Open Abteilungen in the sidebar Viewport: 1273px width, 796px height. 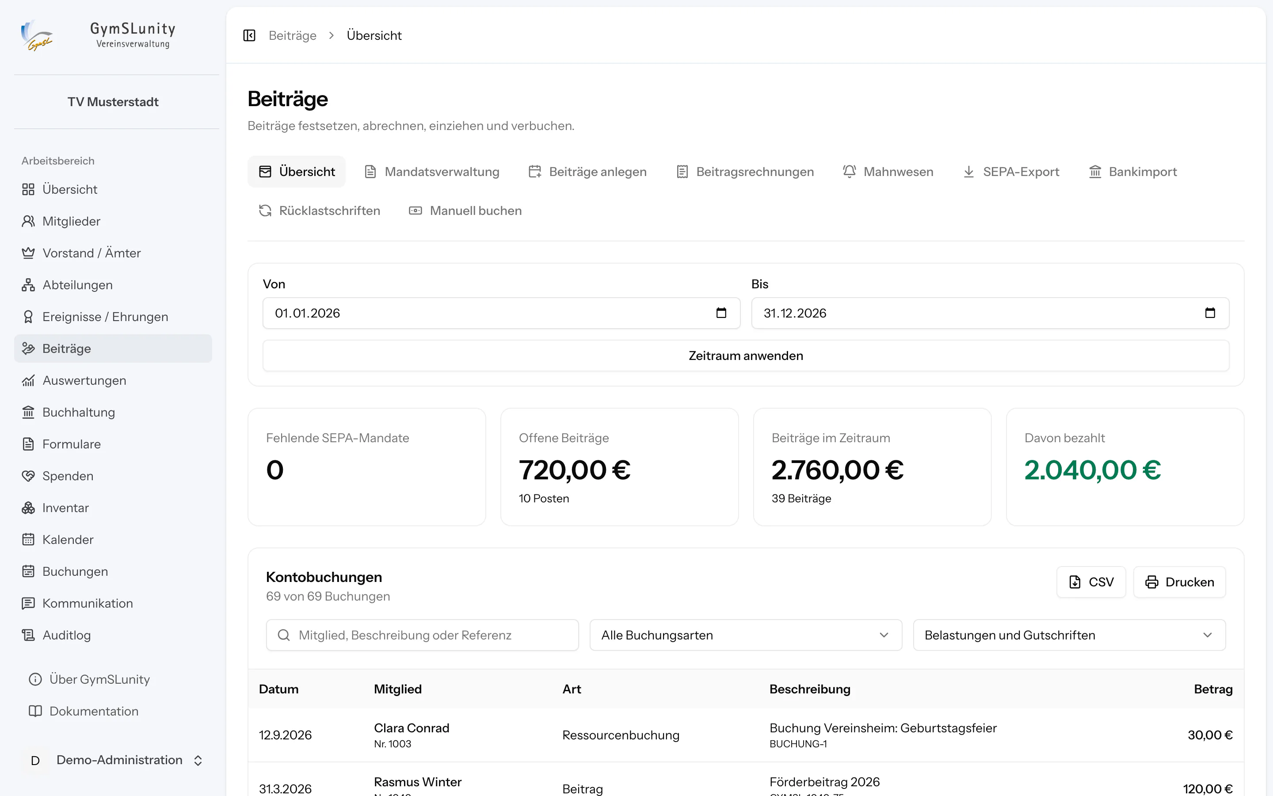[113, 285]
